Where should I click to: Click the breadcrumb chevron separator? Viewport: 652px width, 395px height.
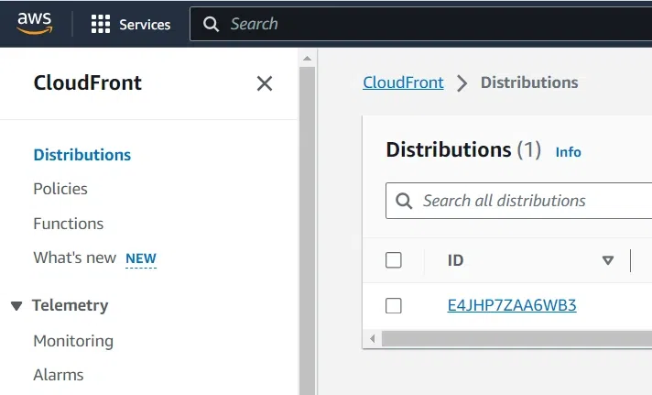(462, 83)
